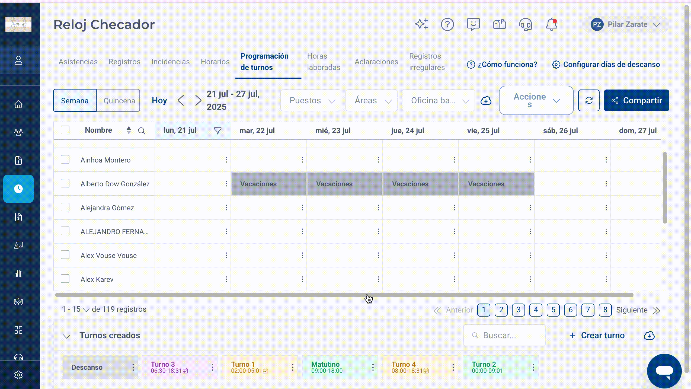Open the notifications bell icon
The image size is (691, 389).
coord(551,24)
